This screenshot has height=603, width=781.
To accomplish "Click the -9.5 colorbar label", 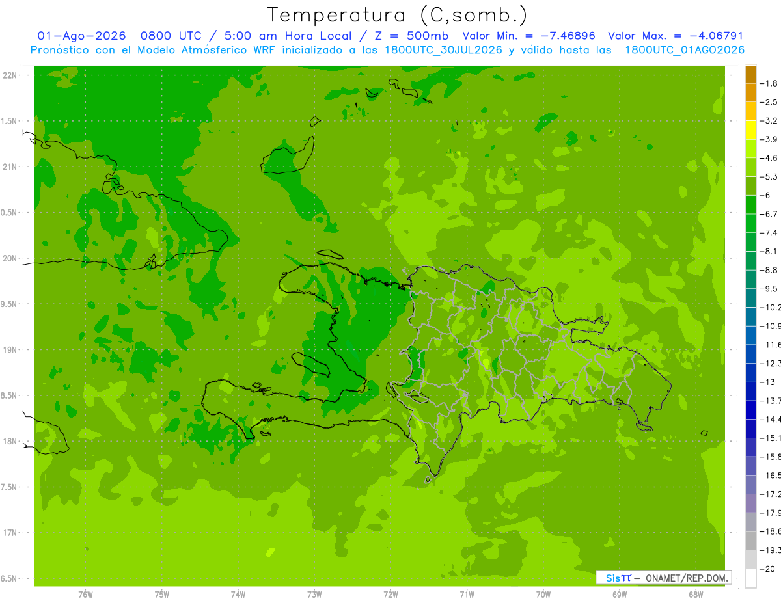I will (x=769, y=289).
